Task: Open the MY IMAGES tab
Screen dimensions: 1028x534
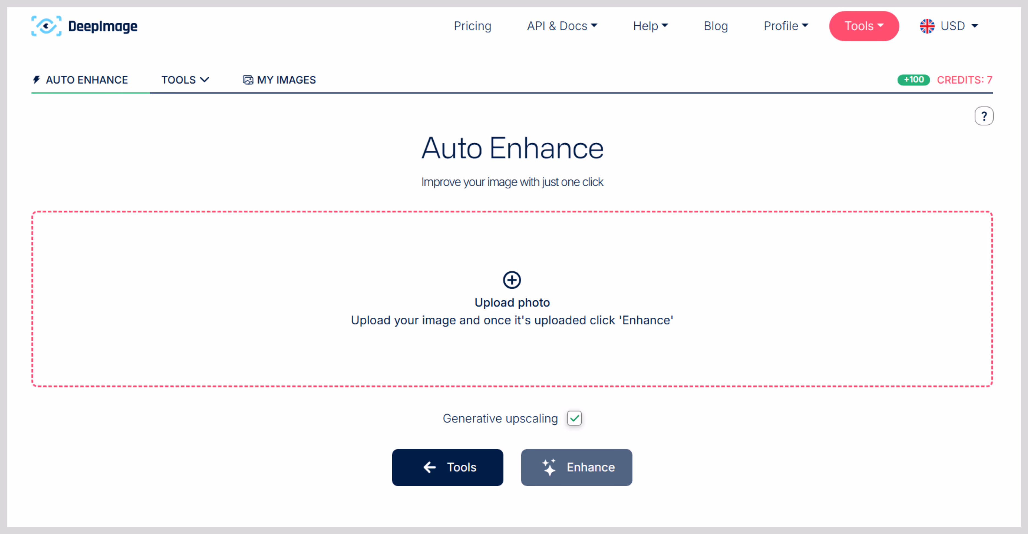Action: tap(279, 80)
